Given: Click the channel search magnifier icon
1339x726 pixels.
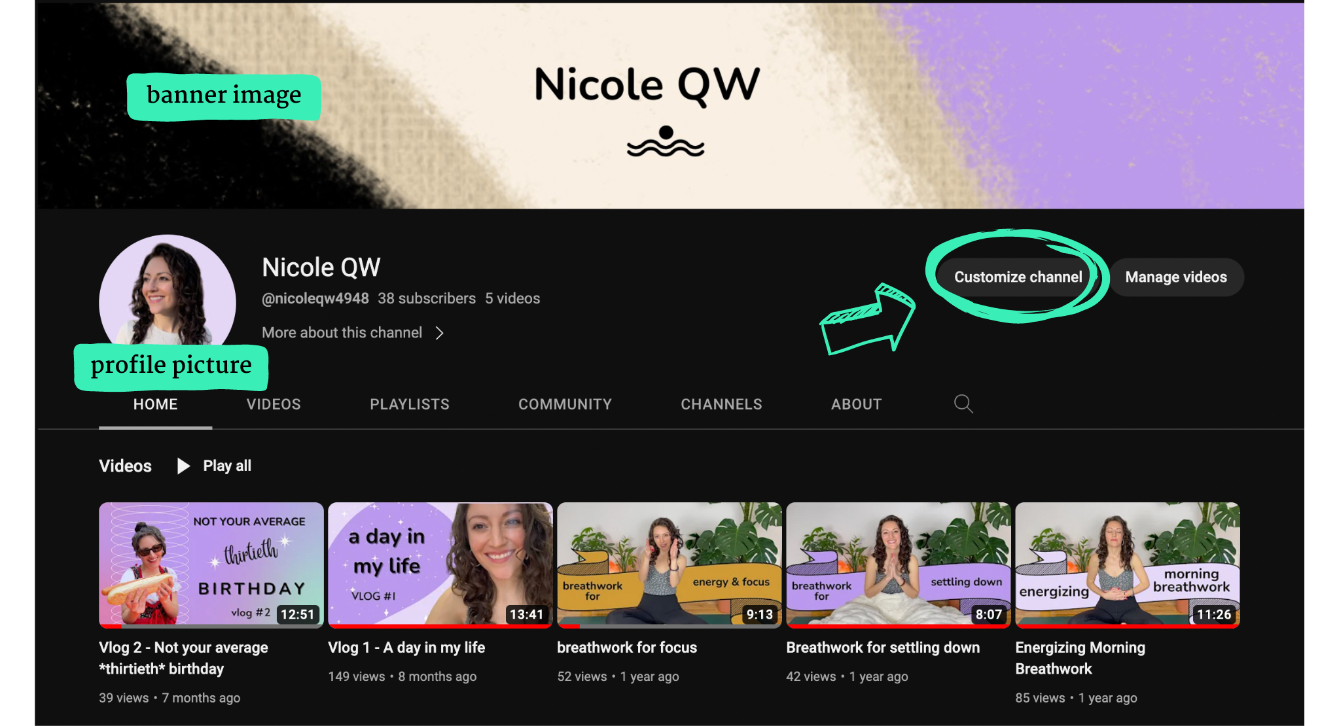Looking at the screenshot, I should click(963, 404).
